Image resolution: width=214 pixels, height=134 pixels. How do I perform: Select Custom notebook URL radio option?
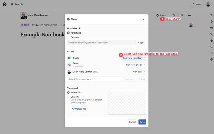click(69, 37)
